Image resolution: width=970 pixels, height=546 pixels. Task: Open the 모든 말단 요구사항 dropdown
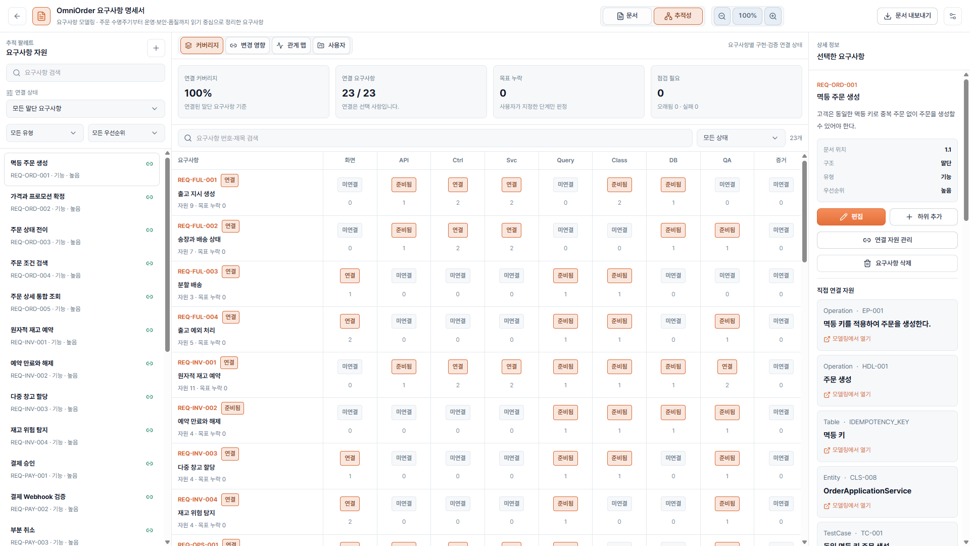(85, 109)
